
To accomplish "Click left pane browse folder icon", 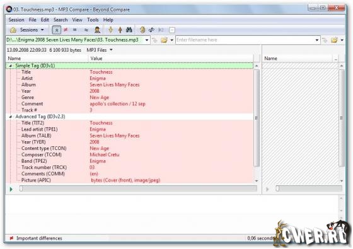I will click(164, 40).
